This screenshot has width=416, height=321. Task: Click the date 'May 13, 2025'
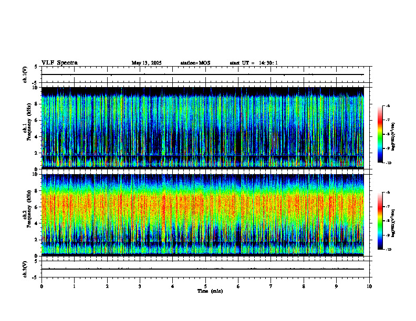click(147, 63)
